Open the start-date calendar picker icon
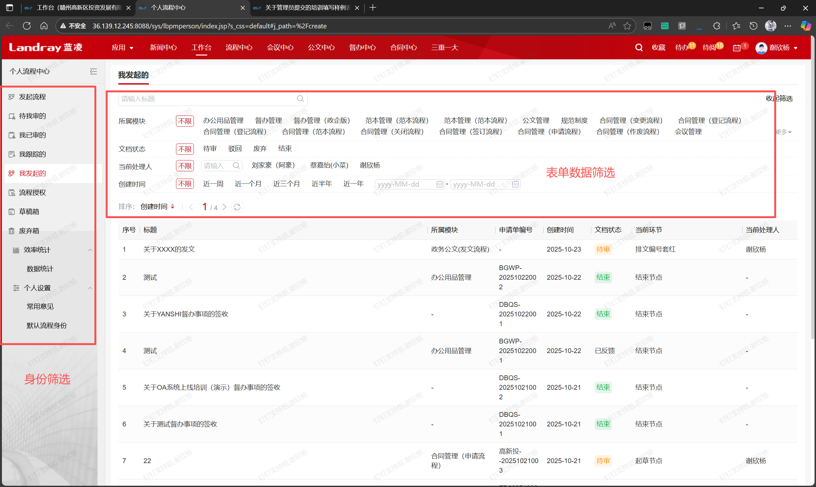Image resolution: width=816 pixels, height=487 pixels. [440, 184]
